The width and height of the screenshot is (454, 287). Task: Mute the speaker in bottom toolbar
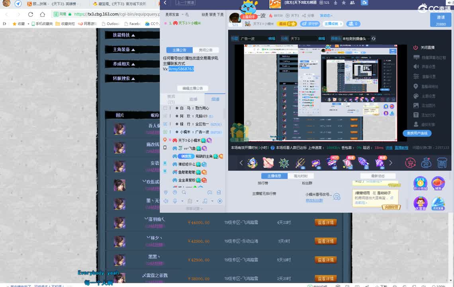[166, 201]
